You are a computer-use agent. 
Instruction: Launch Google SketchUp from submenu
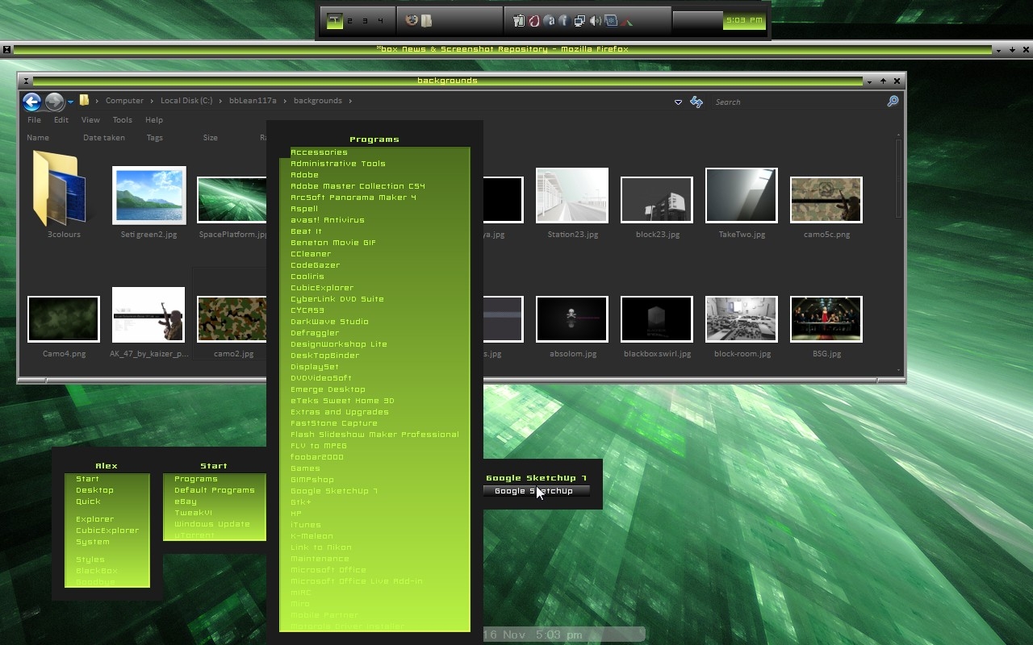pyautogui.click(x=536, y=491)
